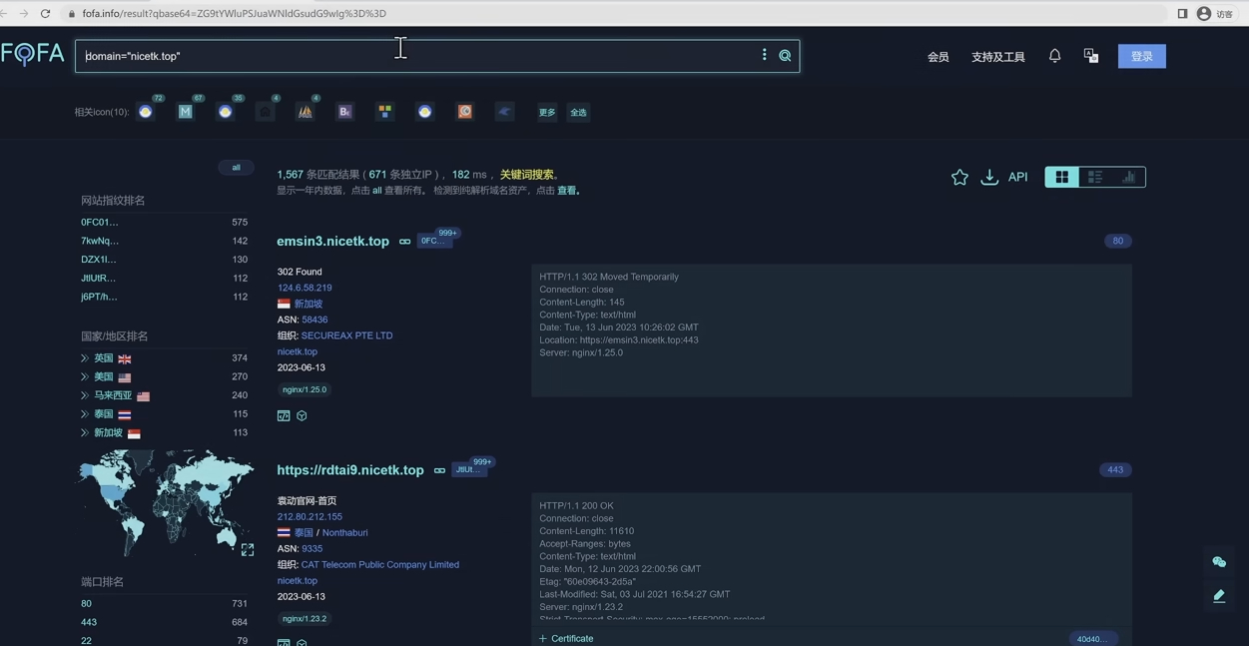Click the domain search input field
Image resolution: width=1249 pixels, height=646 pixels.
click(x=419, y=56)
